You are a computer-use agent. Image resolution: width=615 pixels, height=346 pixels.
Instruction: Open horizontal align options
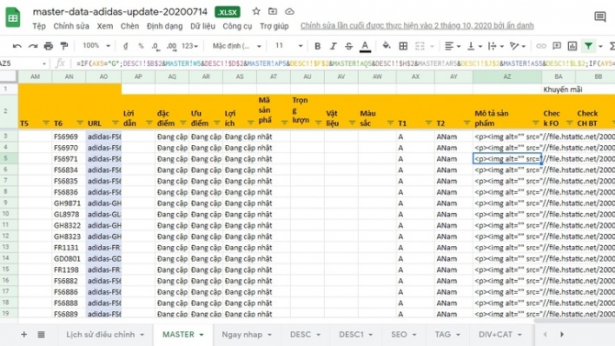(x=453, y=46)
